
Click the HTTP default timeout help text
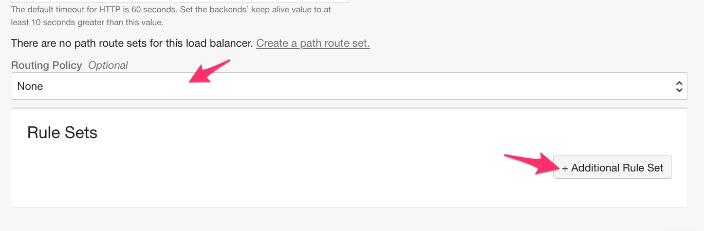click(x=171, y=10)
